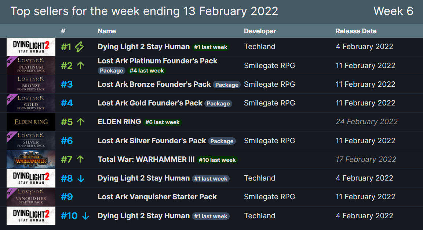423x230 pixels.
Task: Open Lost Ark Vanquisher Starter Pack link
Action: pos(157,197)
